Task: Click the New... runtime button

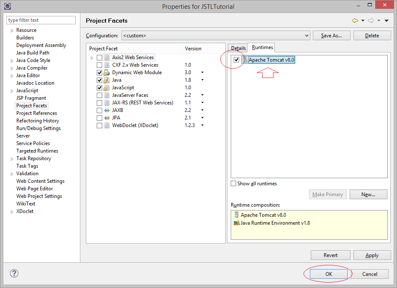Action: pyautogui.click(x=368, y=195)
